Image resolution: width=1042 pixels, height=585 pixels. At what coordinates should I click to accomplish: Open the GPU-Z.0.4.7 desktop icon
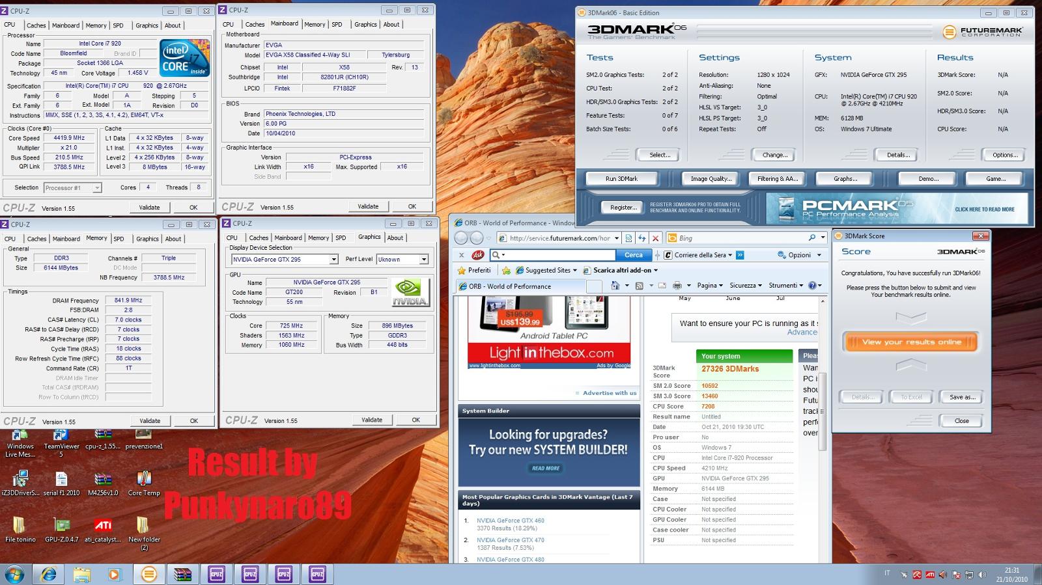pyautogui.click(x=61, y=530)
